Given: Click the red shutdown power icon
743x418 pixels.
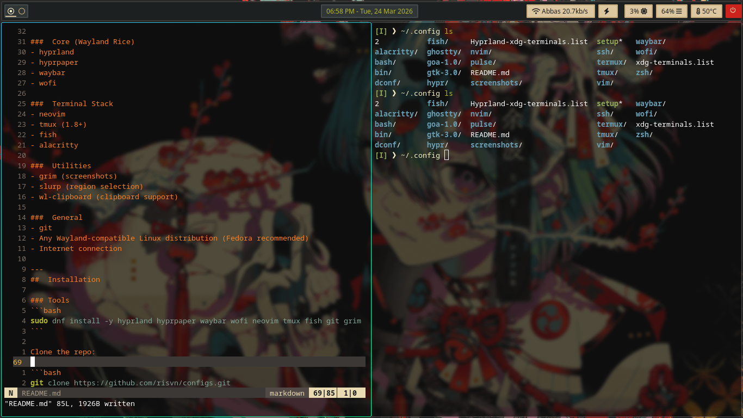Looking at the screenshot, I should pos(734,11).
